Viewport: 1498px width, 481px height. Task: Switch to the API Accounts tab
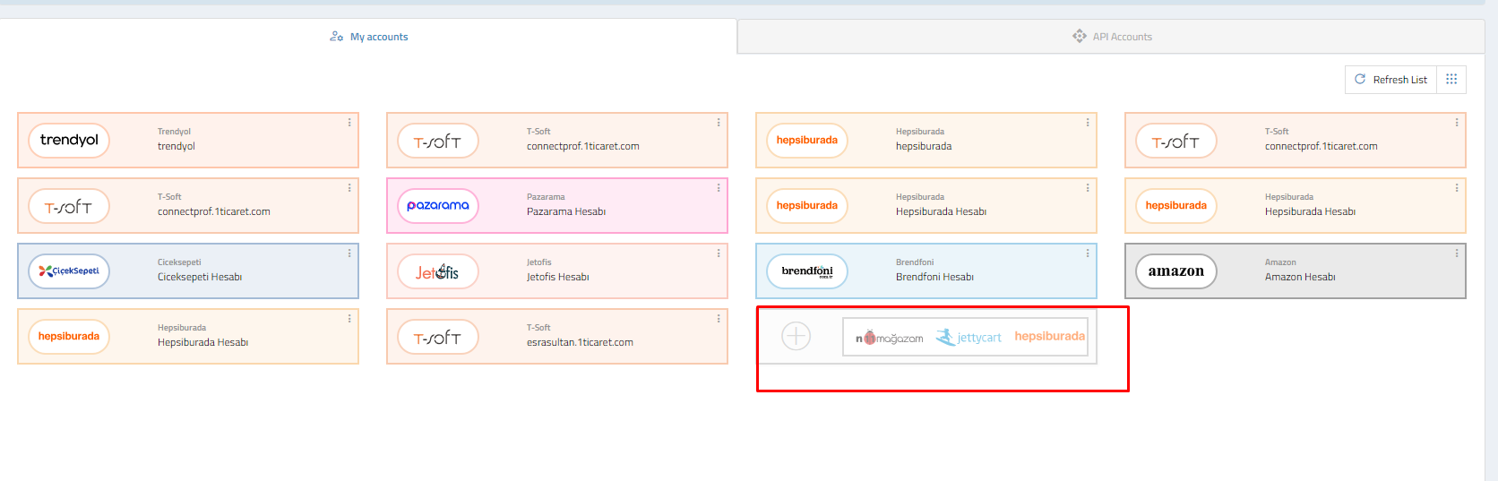click(1112, 37)
